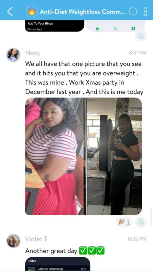Image resolution: width=153 pixels, height=273 pixels.
Task: Open Noxy's before photo in striped shirt
Action: tap(54, 156)
